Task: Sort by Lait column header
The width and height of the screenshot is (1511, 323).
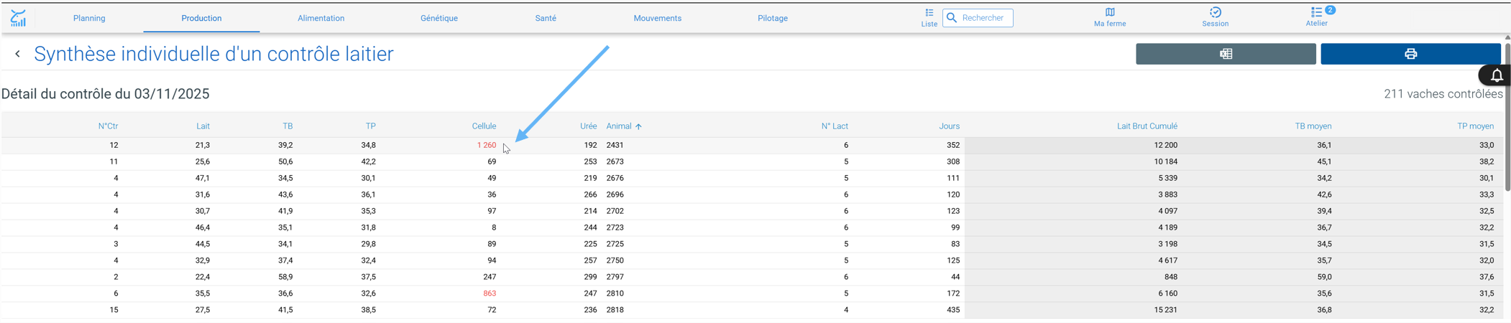Action: [203, 126]
